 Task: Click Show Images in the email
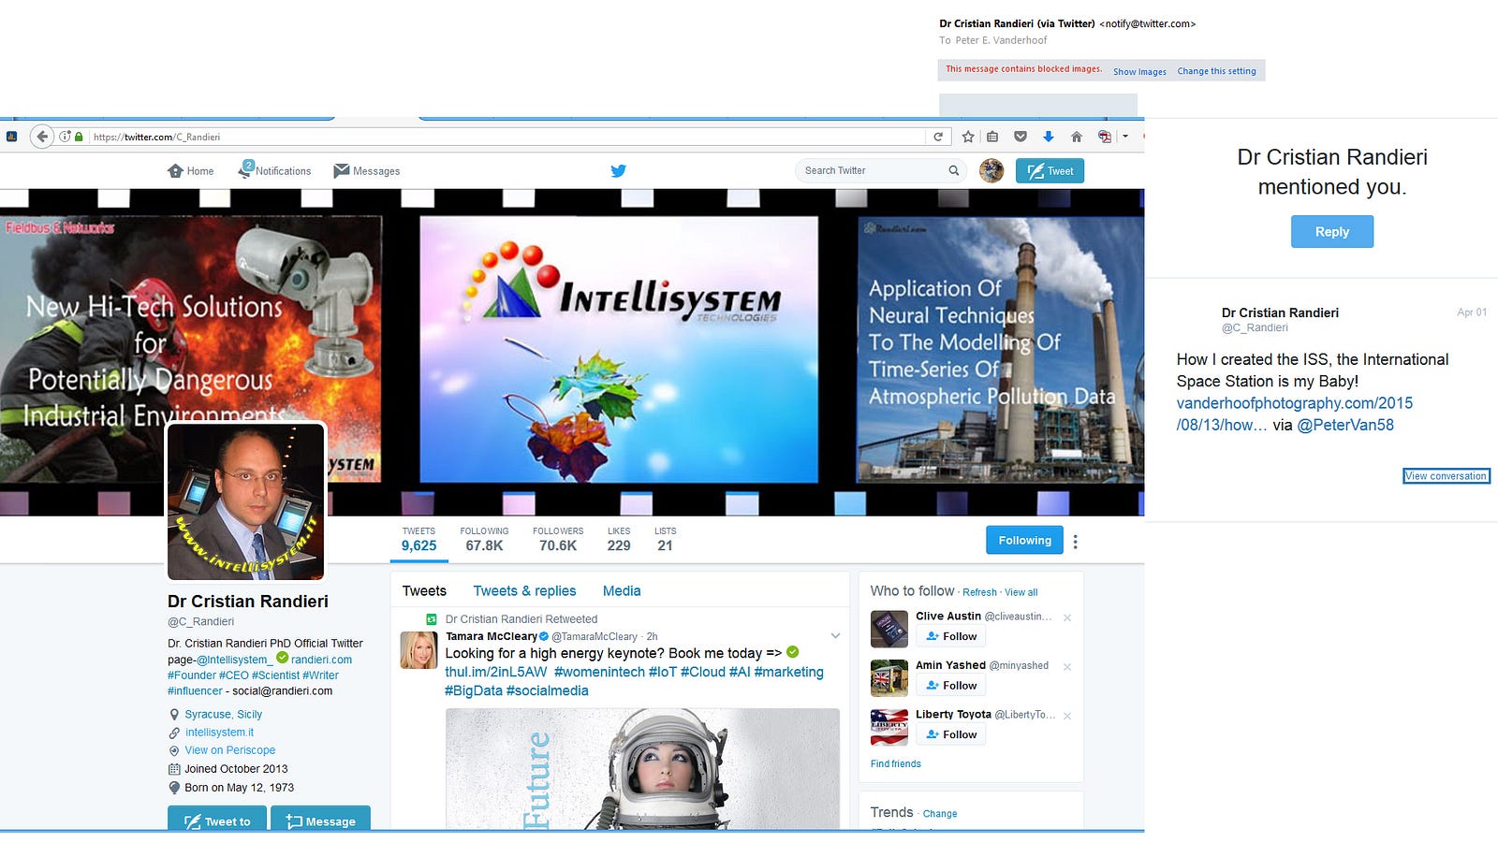tap(1139, 71)
